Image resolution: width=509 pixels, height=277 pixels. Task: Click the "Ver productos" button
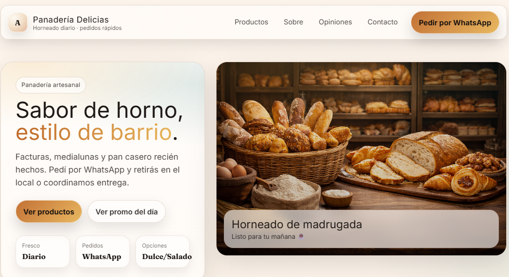tap(49, 212)
